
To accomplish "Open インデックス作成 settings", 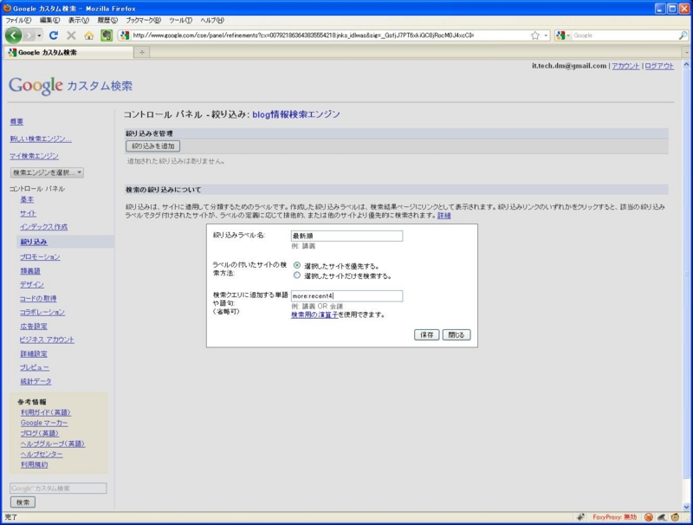I will click(x=44, y=227).
